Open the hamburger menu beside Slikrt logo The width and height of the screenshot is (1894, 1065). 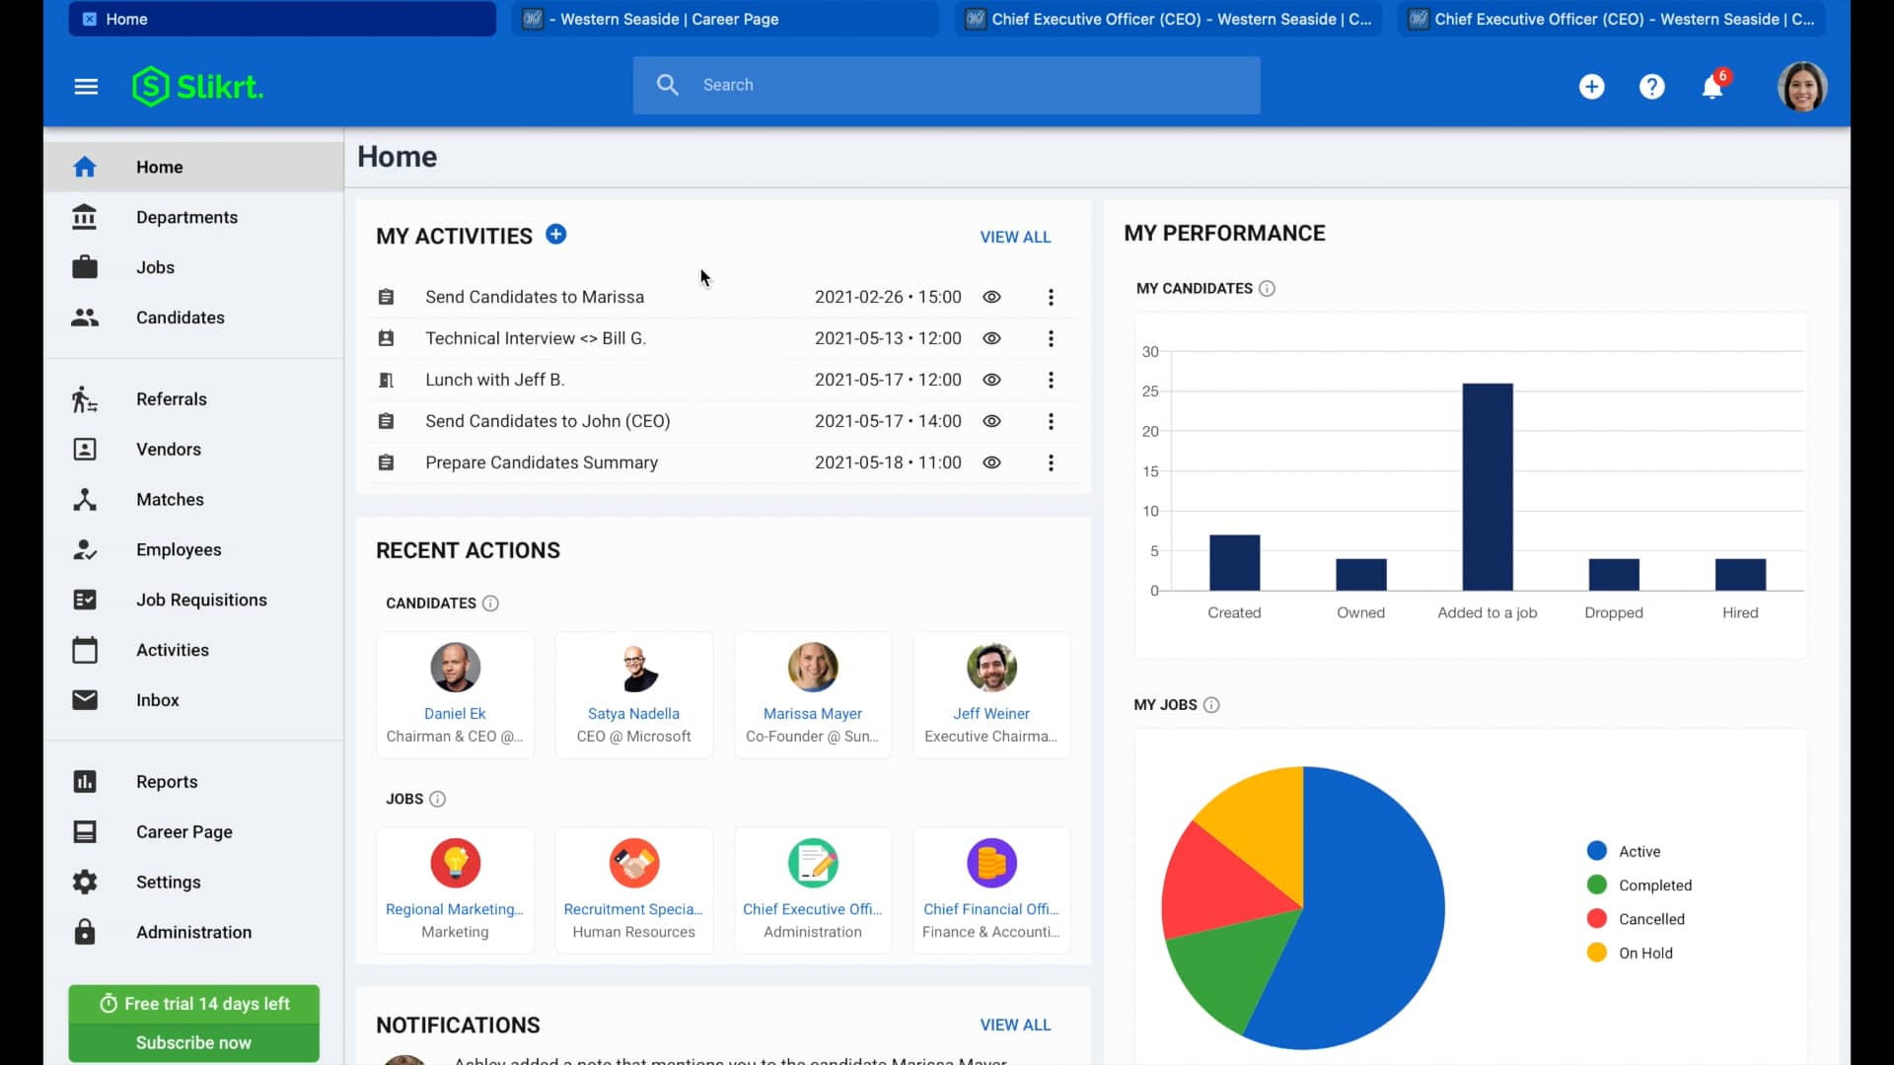pyautogui.click(x=86, y=87)
